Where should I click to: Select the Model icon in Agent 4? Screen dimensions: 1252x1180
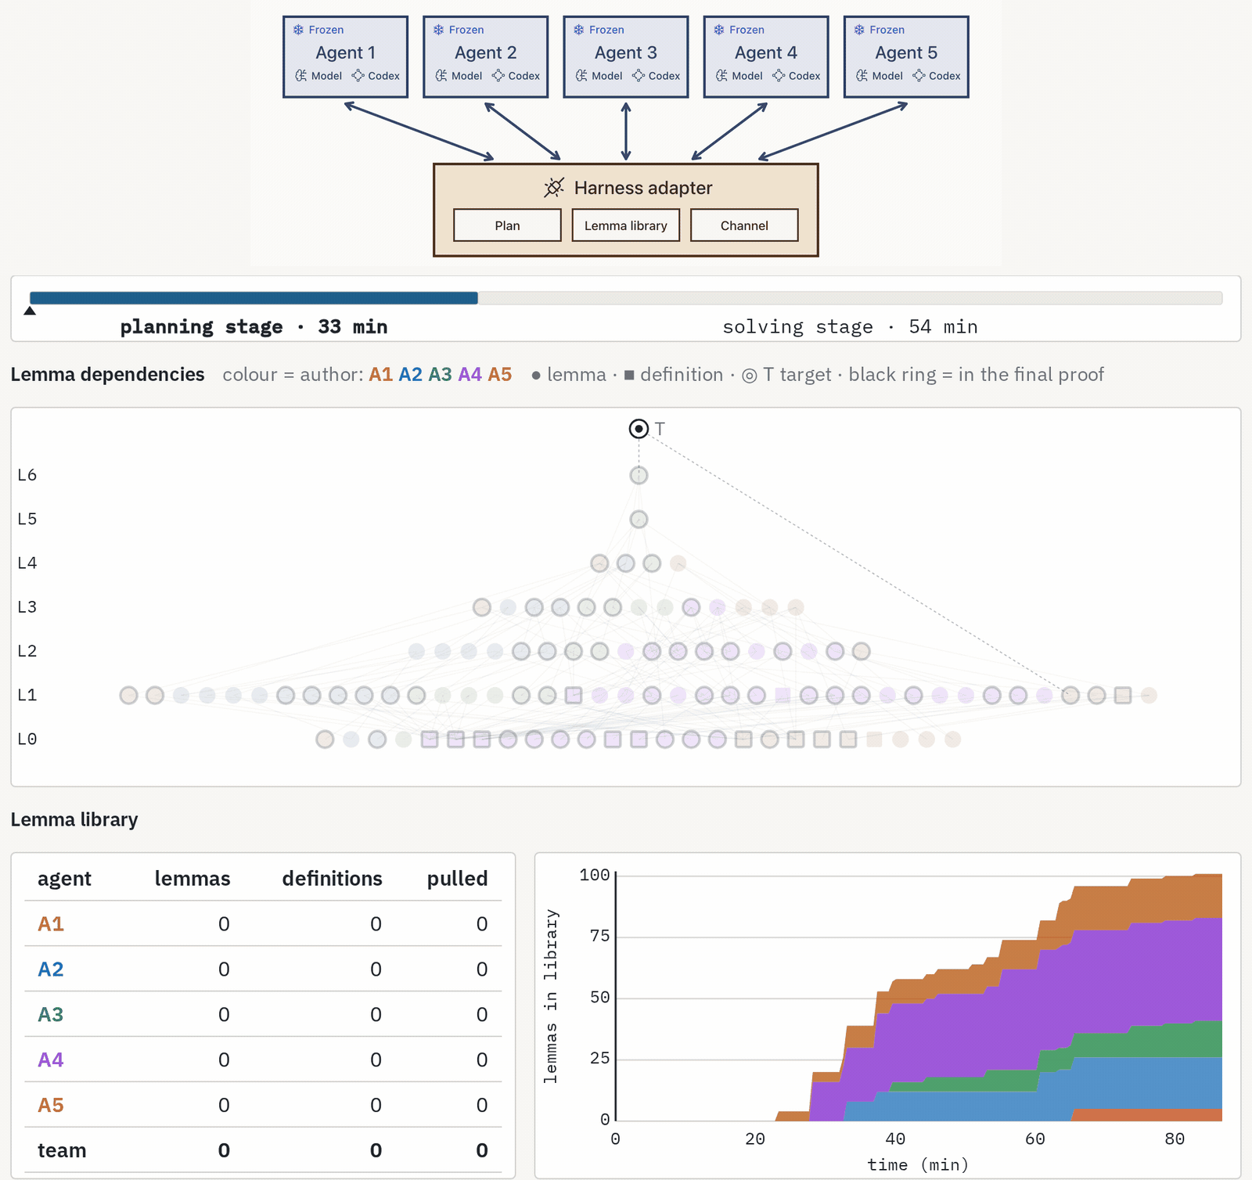click(x=721, y=76)
